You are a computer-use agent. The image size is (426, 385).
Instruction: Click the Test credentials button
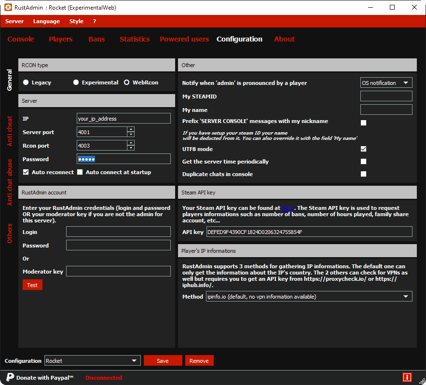coord(32,285)
